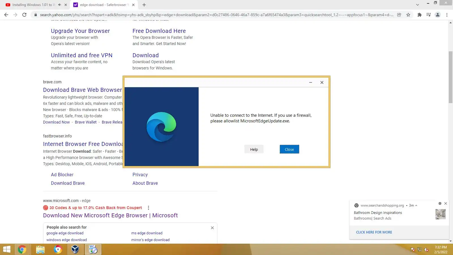
Task: Open a new browser tab
Action: click(x=144, y=5)
